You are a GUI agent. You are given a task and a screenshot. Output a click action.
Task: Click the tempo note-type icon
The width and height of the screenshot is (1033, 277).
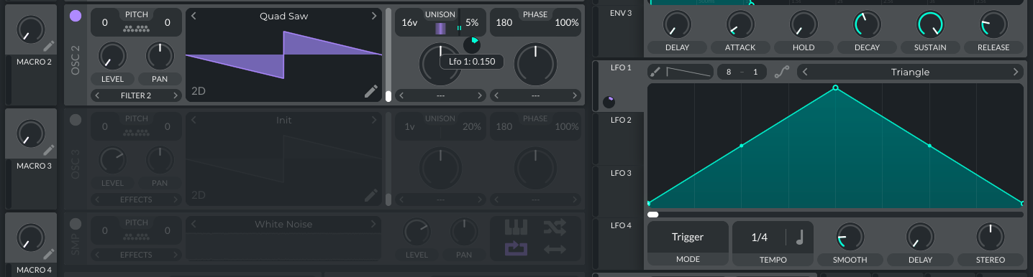pyautogui.click(x=800, y=238)
